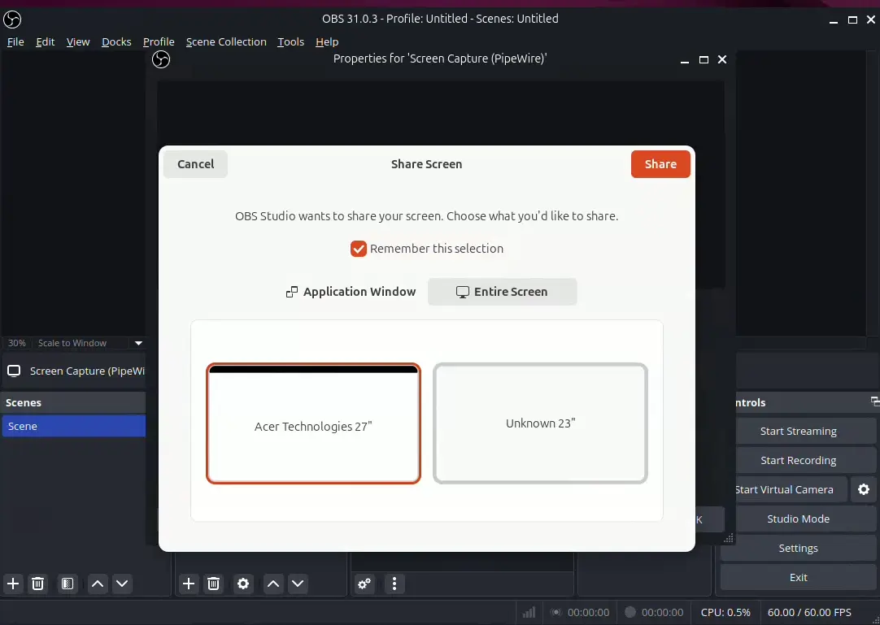Click OBS logo in Properties window title
The image size is (880, 625).
coord(161,59)
